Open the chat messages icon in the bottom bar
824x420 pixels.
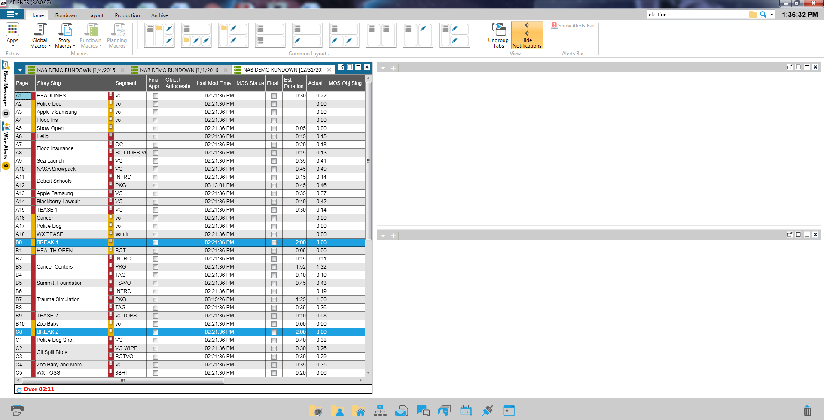click(423, 411)
